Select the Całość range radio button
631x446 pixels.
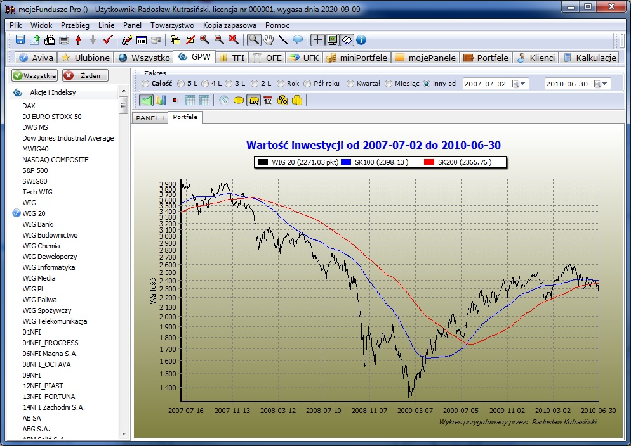(147, 84)
